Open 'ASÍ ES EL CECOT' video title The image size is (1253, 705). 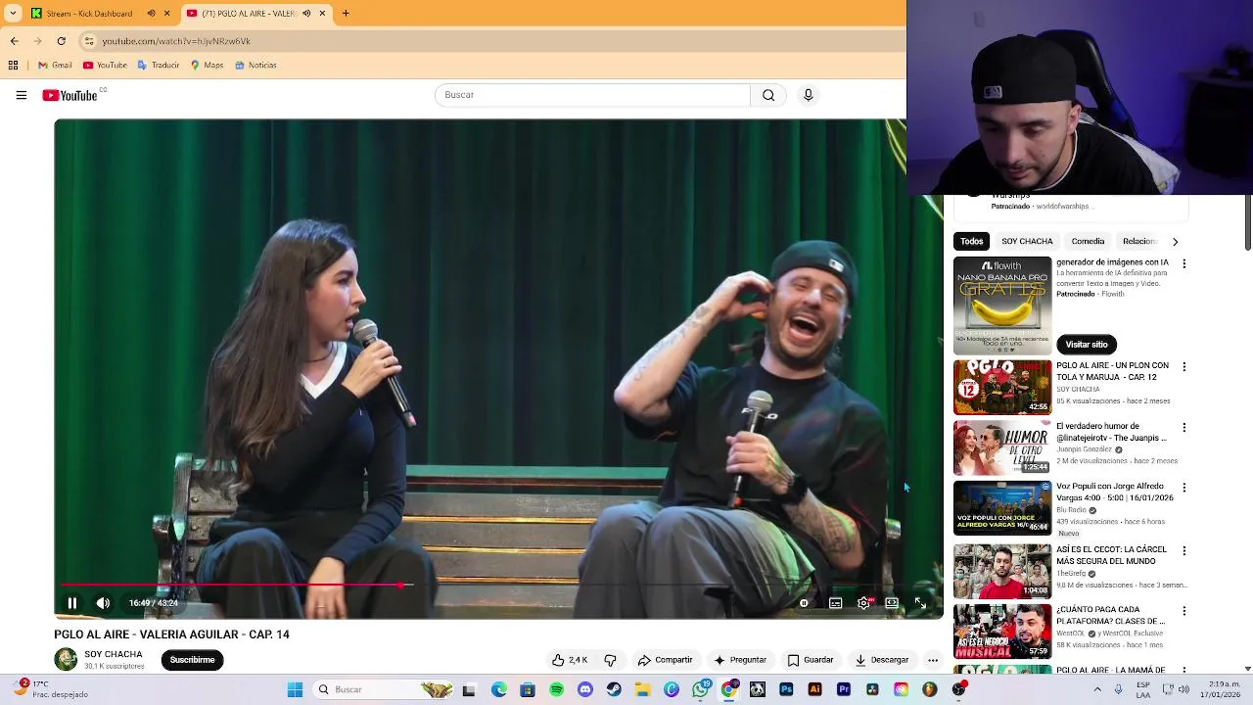tap(1111, 555)
